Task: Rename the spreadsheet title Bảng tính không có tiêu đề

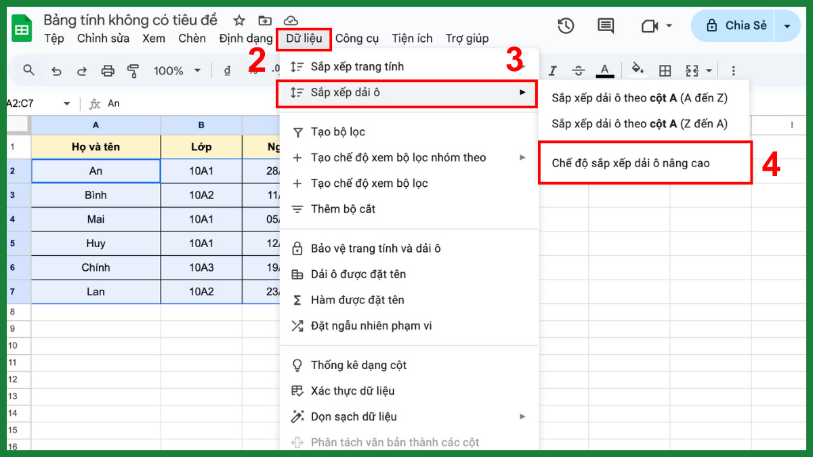Action: 130,20
